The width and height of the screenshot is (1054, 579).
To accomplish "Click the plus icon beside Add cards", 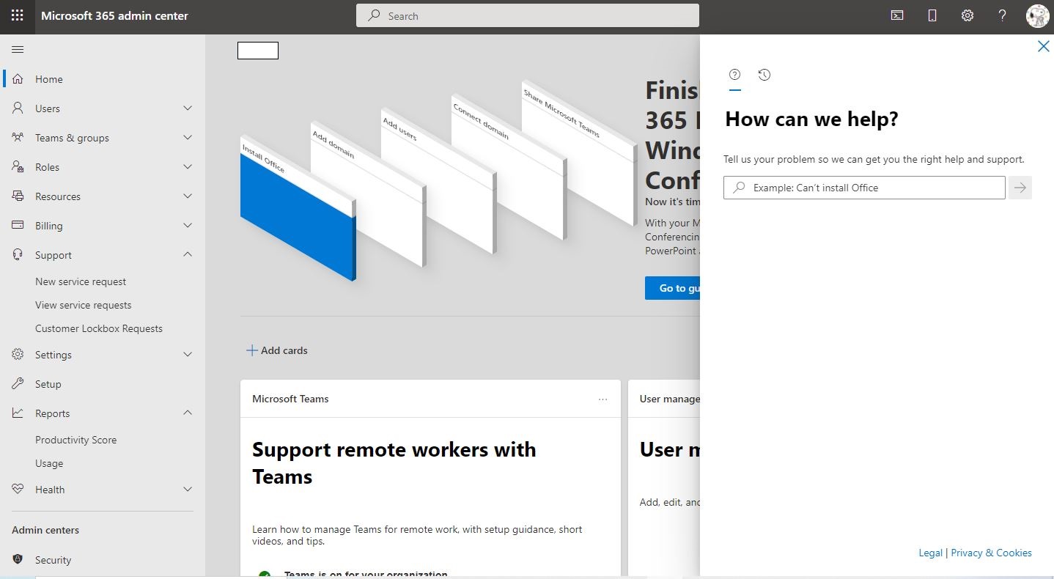I will (251, 350).
